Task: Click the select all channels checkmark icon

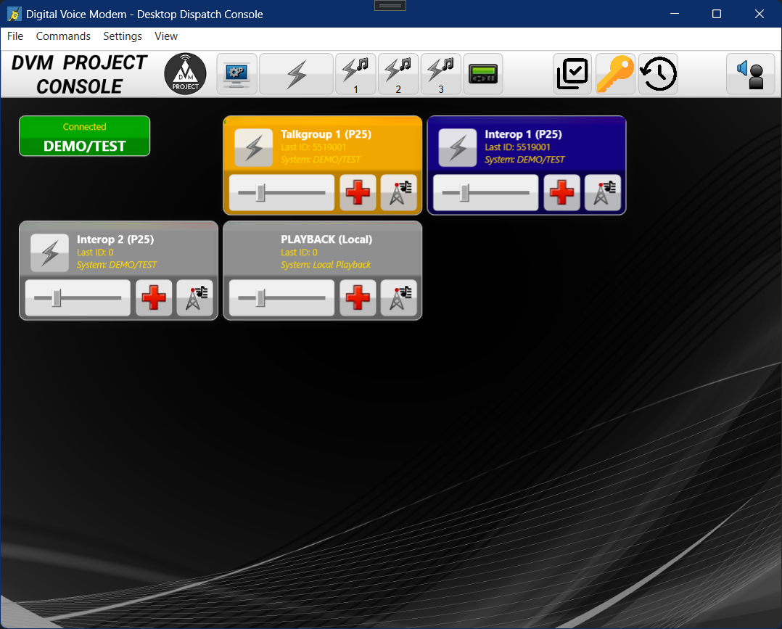Action: (572, 74)
